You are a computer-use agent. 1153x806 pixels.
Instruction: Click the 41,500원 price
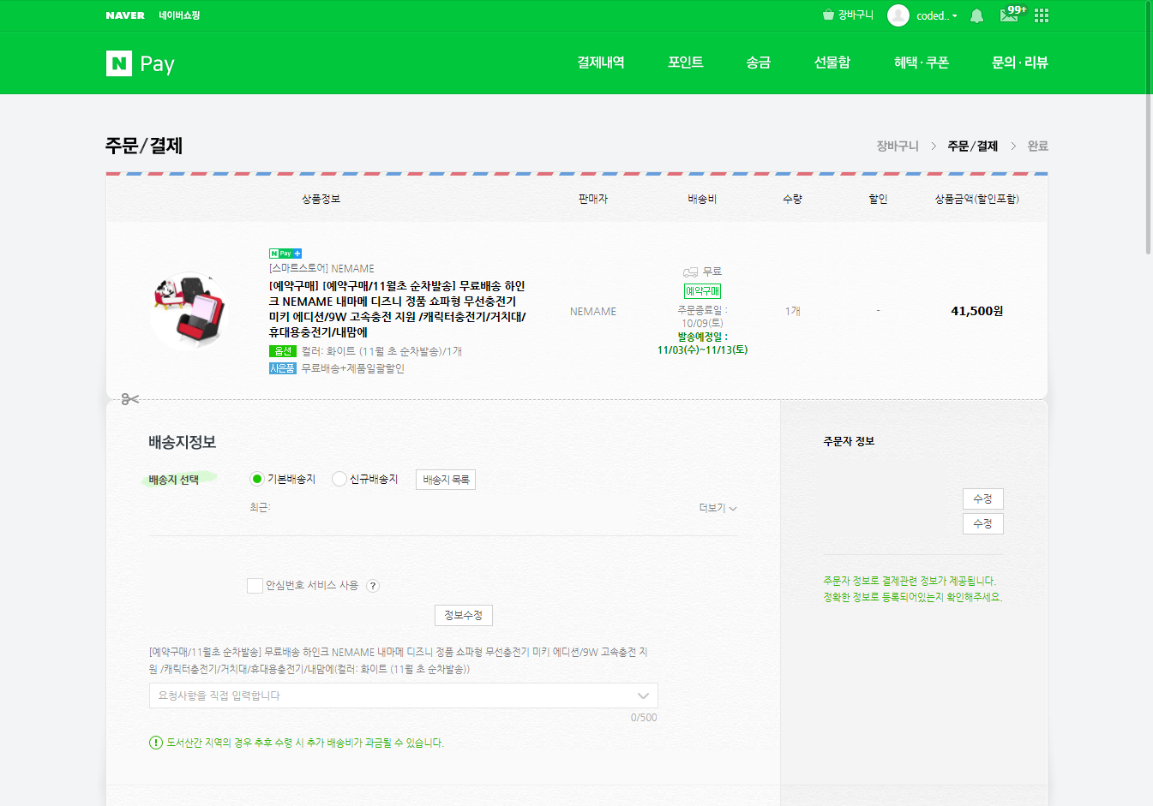point(977,311)
